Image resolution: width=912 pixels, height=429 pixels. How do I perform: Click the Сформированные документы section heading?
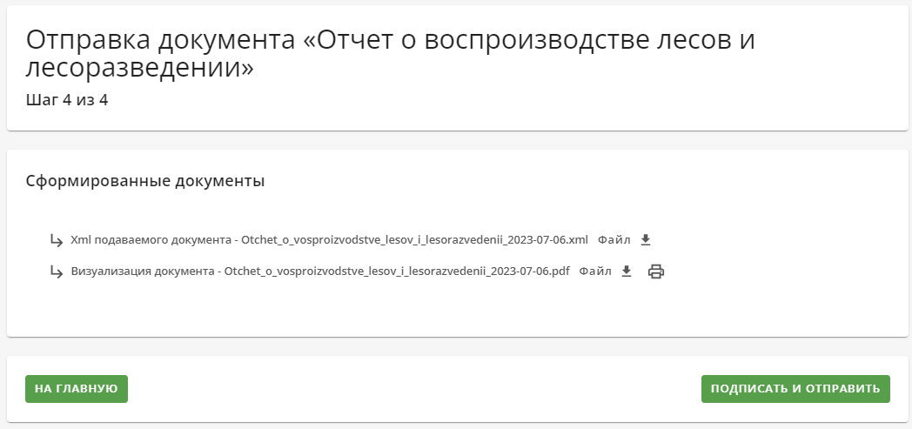145,181
